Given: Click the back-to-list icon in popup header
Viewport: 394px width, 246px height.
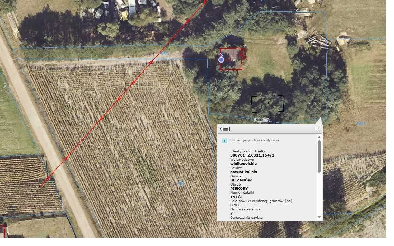Looking at the screenshot, I should click(x=225, y=129).
